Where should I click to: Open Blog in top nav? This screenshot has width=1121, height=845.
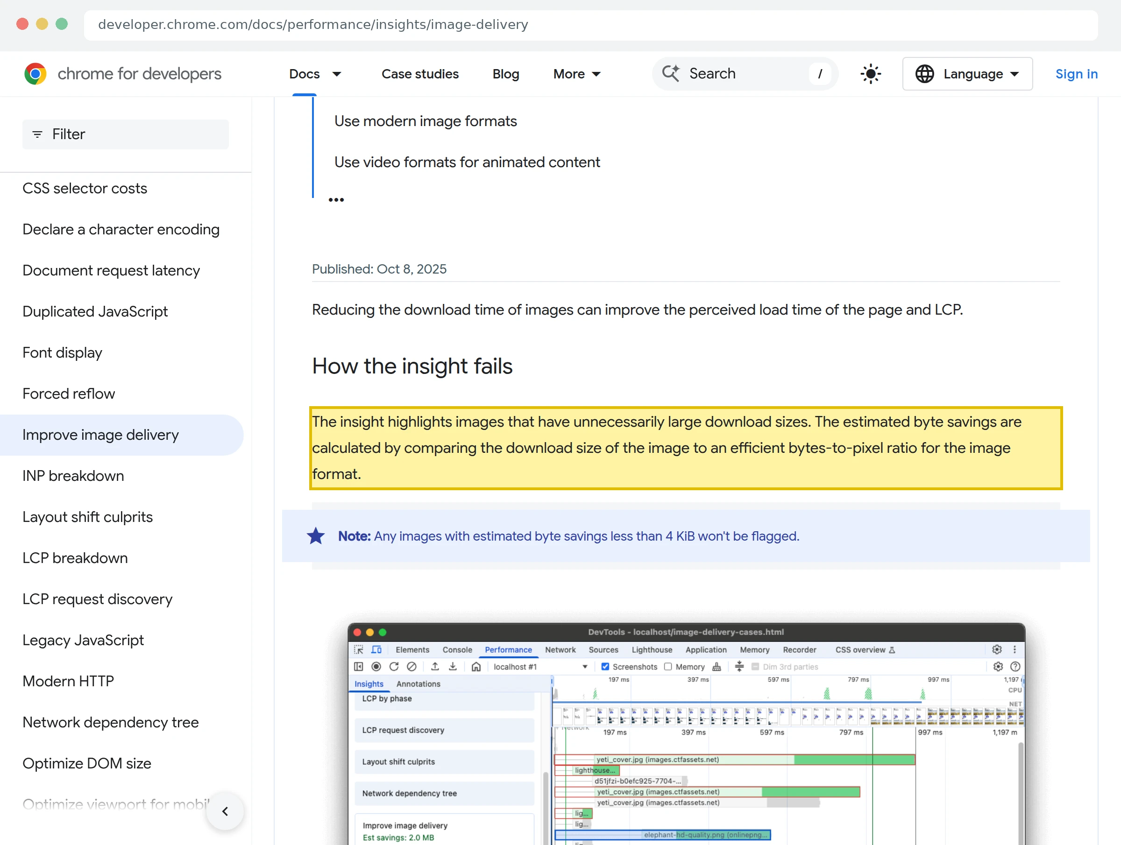[505, 74]
